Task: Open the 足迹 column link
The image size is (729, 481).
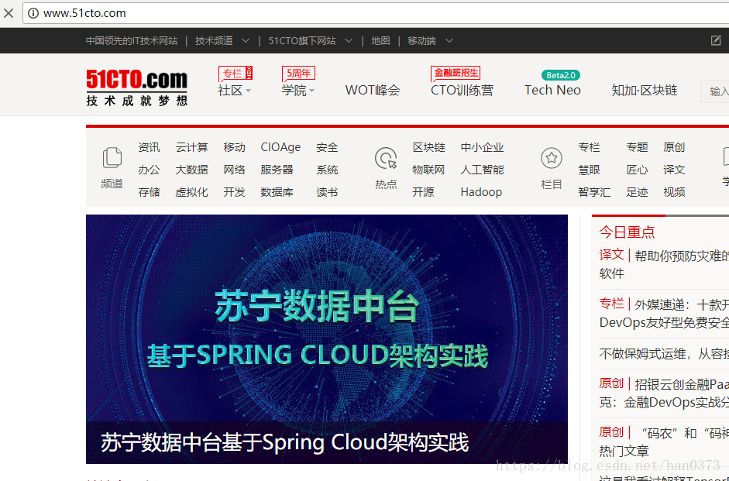Action: (x=637, y=192)
